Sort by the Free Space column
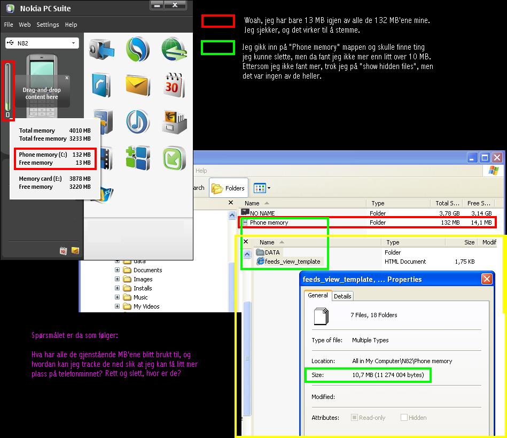This screenshot has width=507, height=438. tap(479, 203)
